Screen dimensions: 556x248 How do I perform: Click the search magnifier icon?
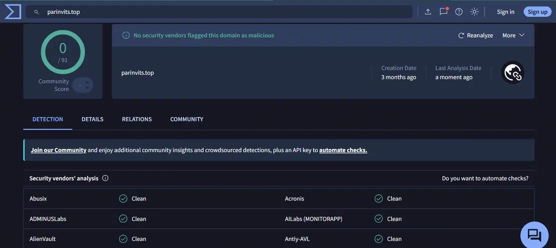point(36,12)
